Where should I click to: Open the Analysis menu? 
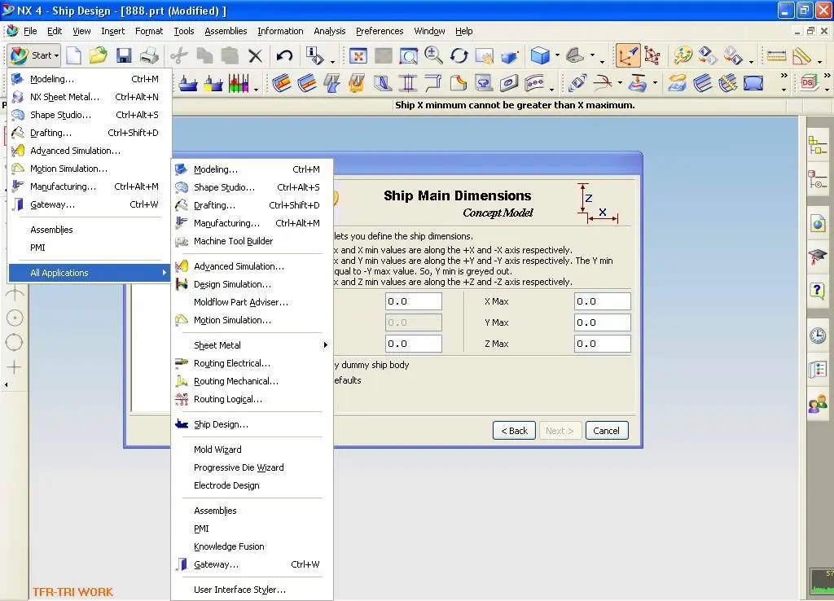329,31
